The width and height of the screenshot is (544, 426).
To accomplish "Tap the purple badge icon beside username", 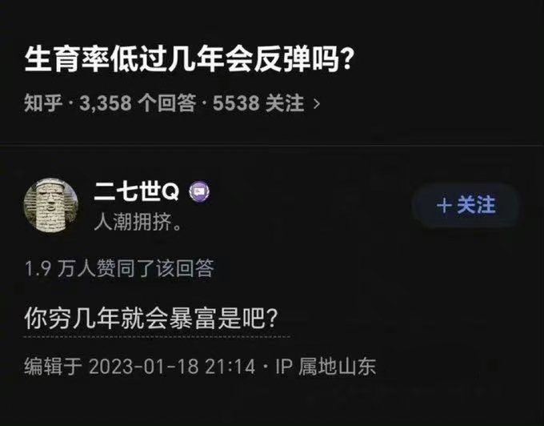I will tap(199, 192).
